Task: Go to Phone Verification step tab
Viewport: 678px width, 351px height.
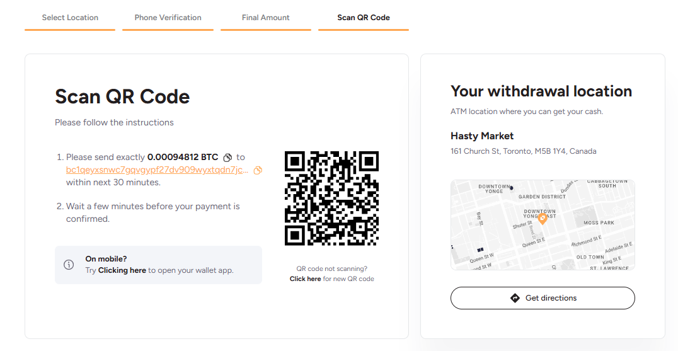Action: [168, 18]
